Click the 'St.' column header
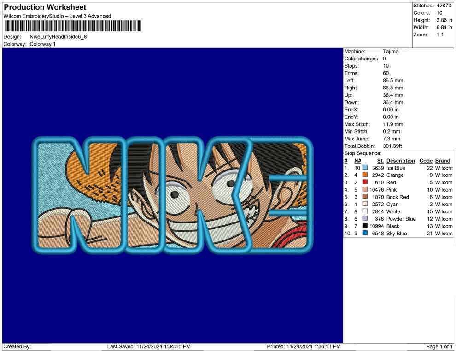Image resolution: width=456 pixels, height=351 pixels. 380,160
